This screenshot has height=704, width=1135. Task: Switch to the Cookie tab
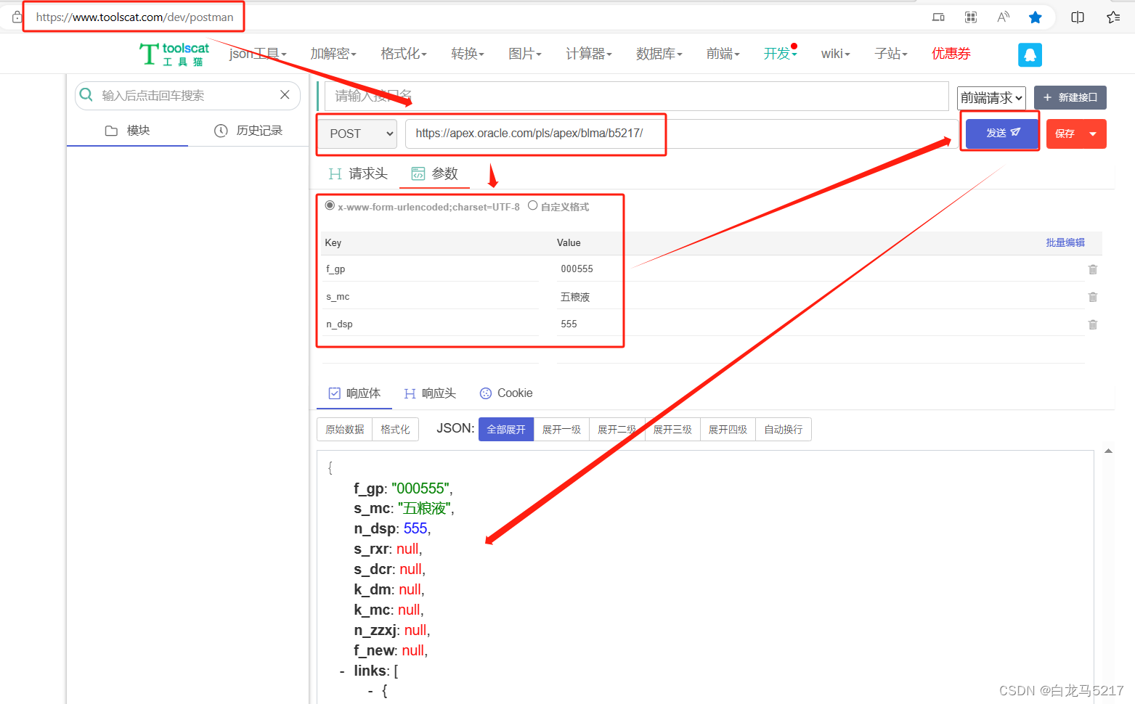(506, 393)
